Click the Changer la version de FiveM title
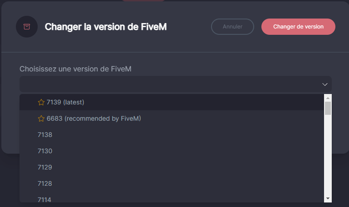The width and height of the screenshot is (349, 207). [106, 27]
